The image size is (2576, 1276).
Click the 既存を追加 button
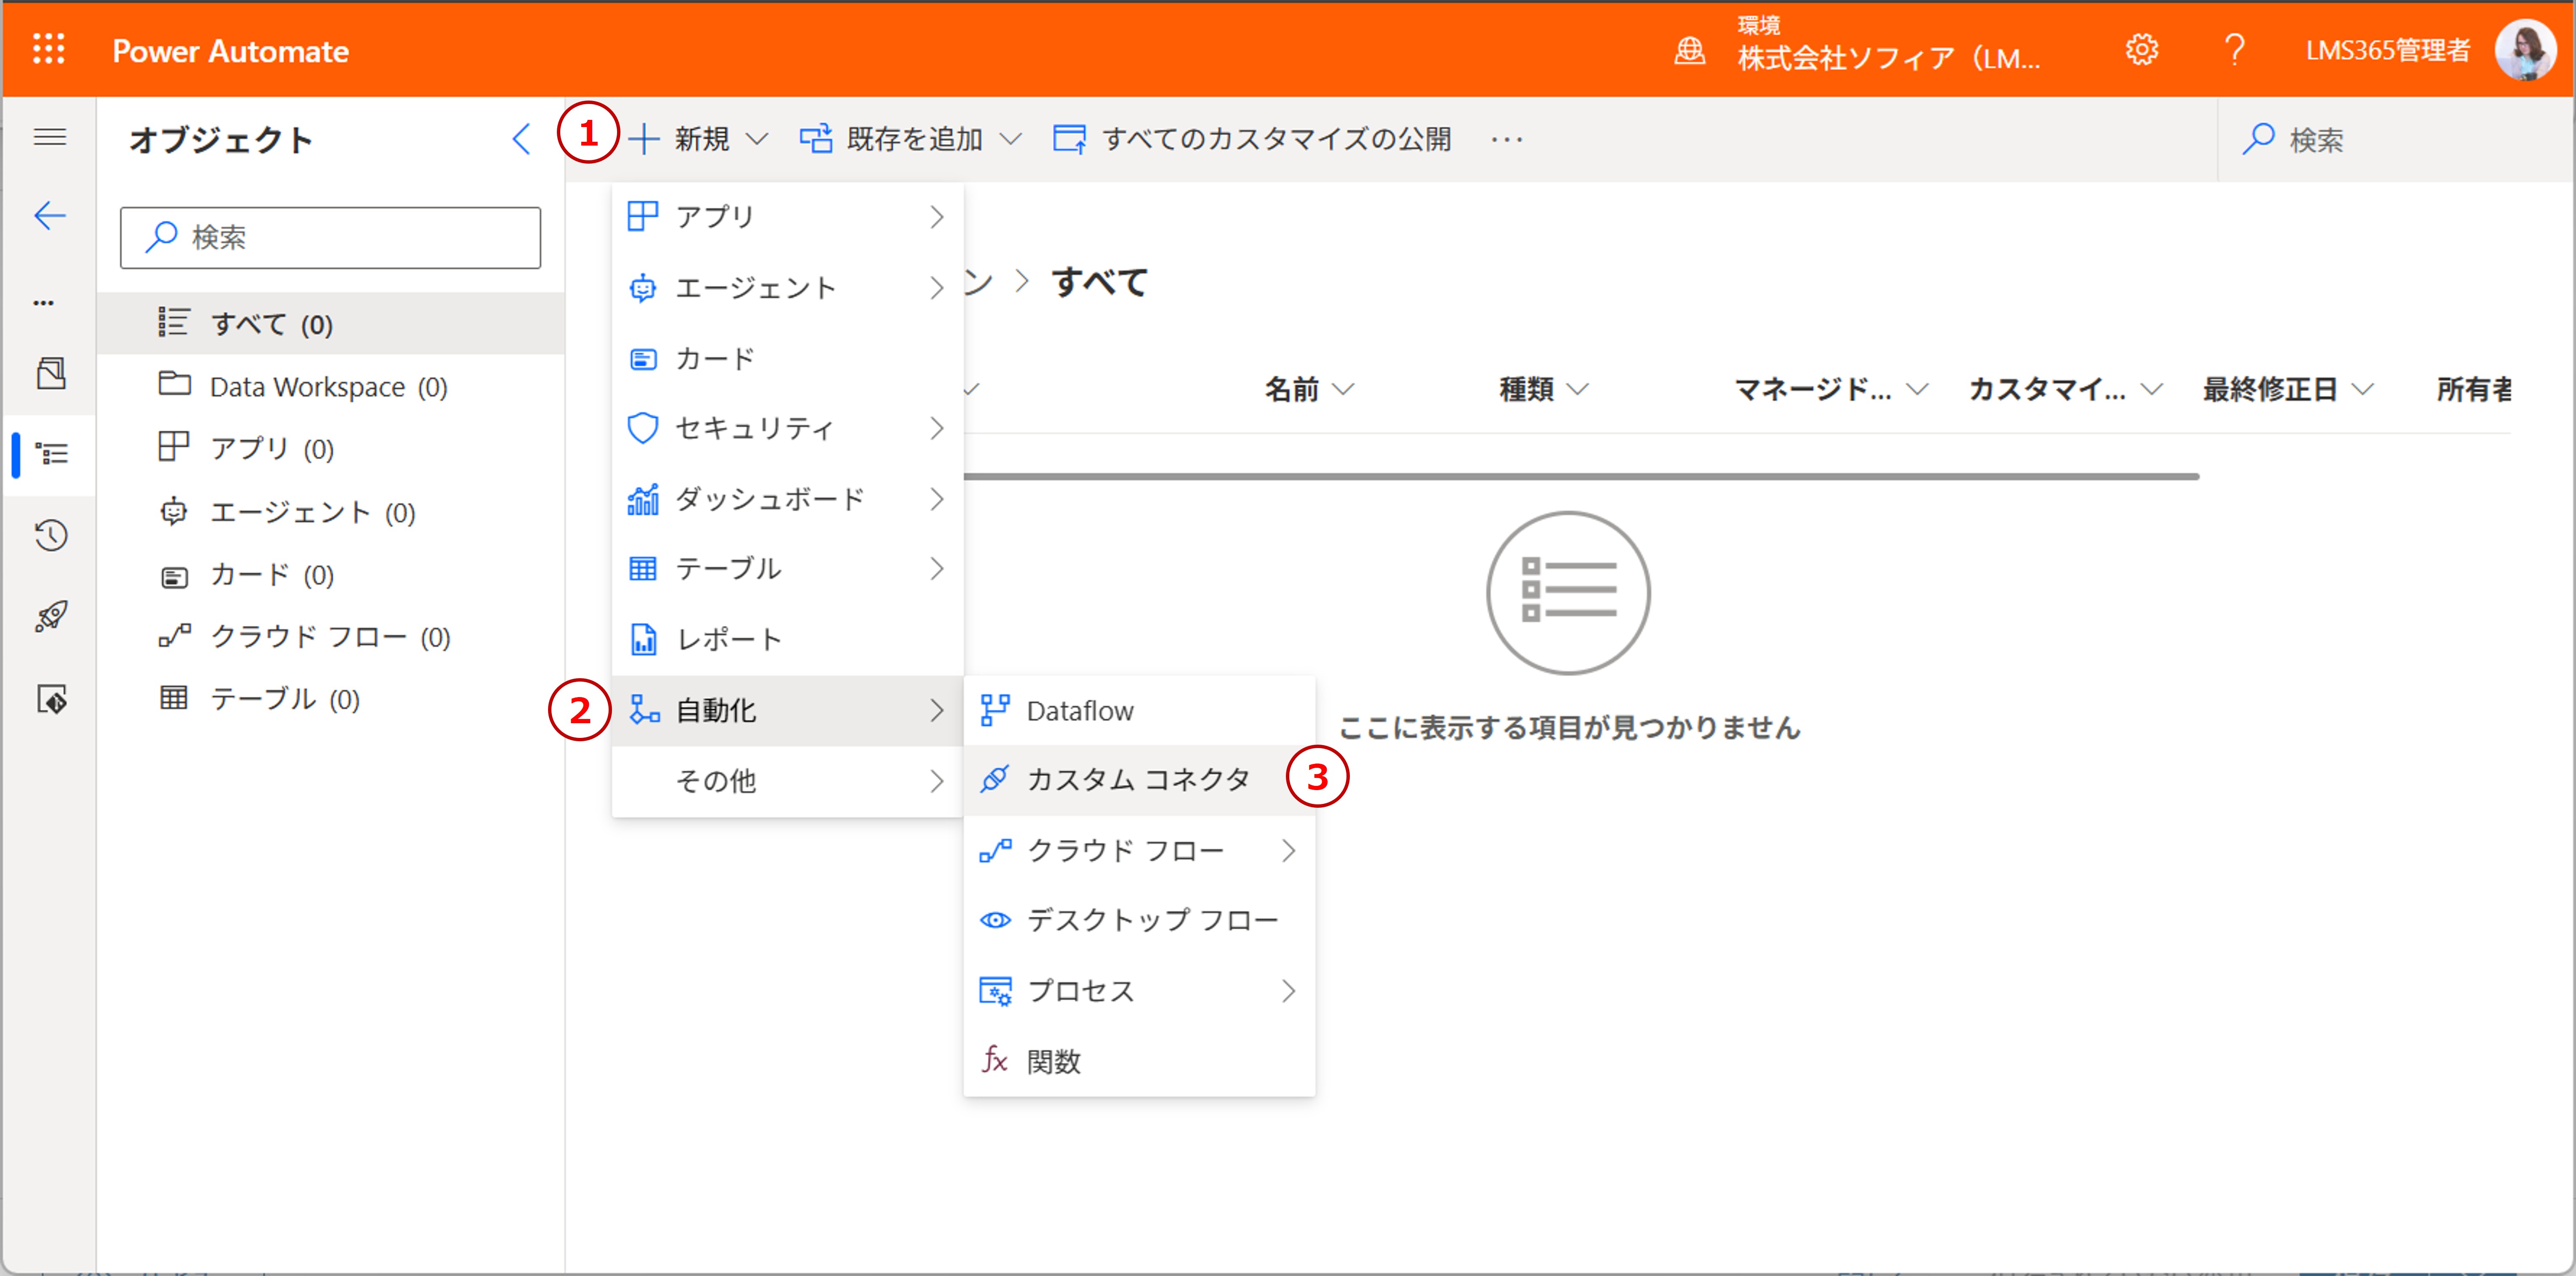click(891, 139)
